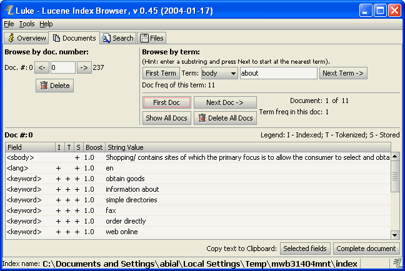Click the 'Term freq in this doc: 1' label
The width and height of the screenshot is (405, 271).
294,112
